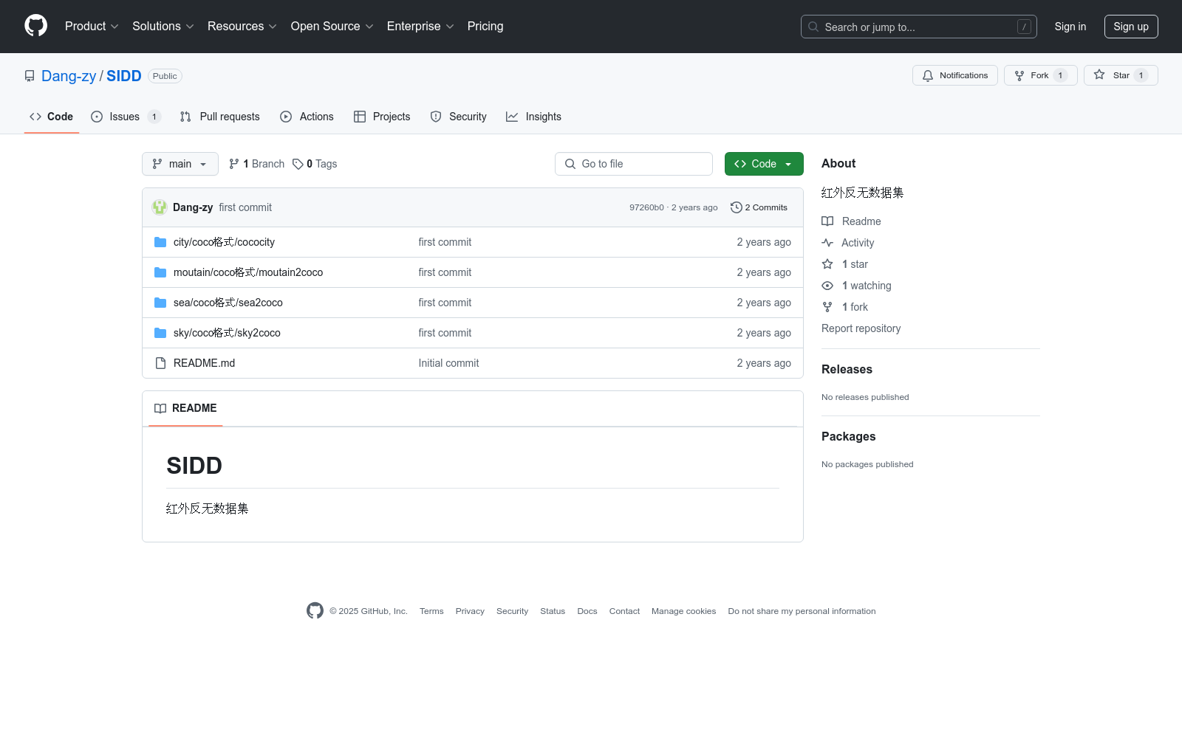Click the shield icon on Security tab
This screenshot has height=738, width=1182.
pyautogui.click(x=436, y=117)
